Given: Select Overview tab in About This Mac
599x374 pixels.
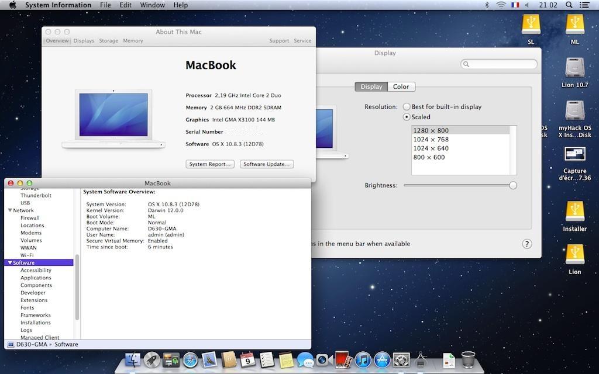Looking at the screenshot, I should click(x=57, y=40).
